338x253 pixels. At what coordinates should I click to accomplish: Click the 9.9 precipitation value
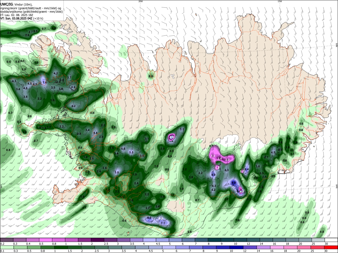coord(233,183)
